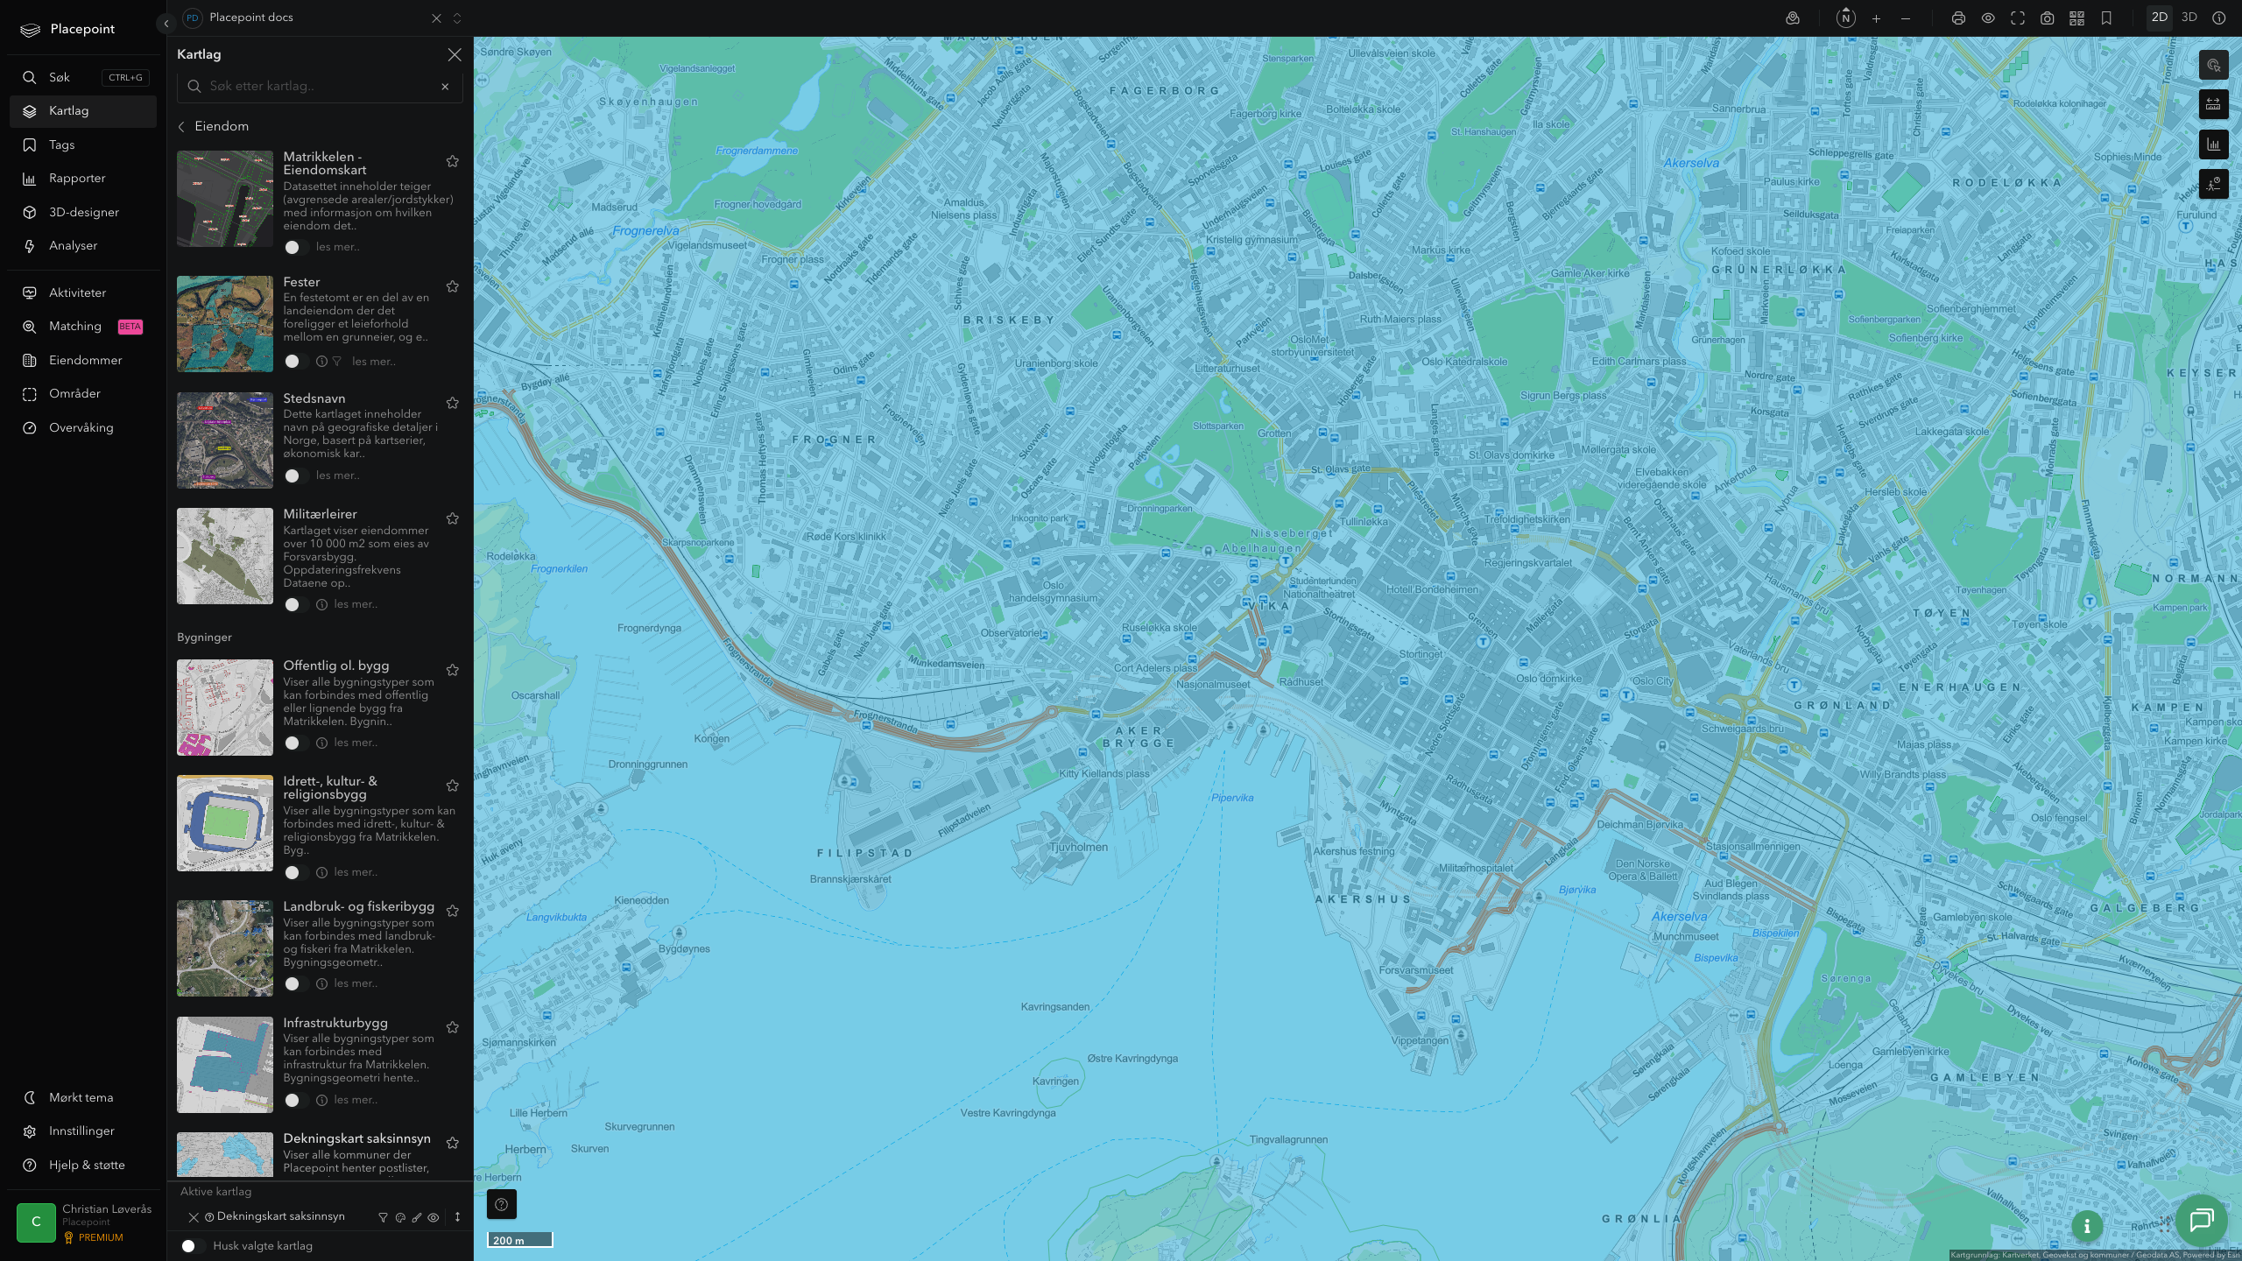Enable the Matrikkelen - Eiendomskart layer toggle
This screenshot has height=1261, width=2242.
tap(296, 248)
